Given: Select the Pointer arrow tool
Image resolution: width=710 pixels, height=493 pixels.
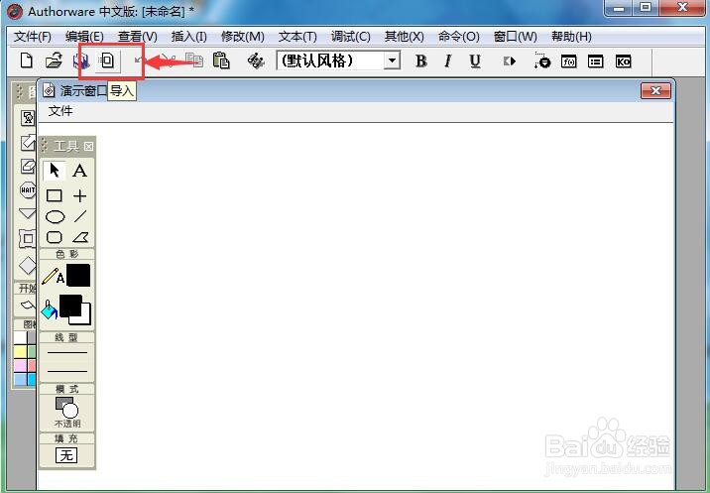Looking at the screenshot, I should (55, 171).
